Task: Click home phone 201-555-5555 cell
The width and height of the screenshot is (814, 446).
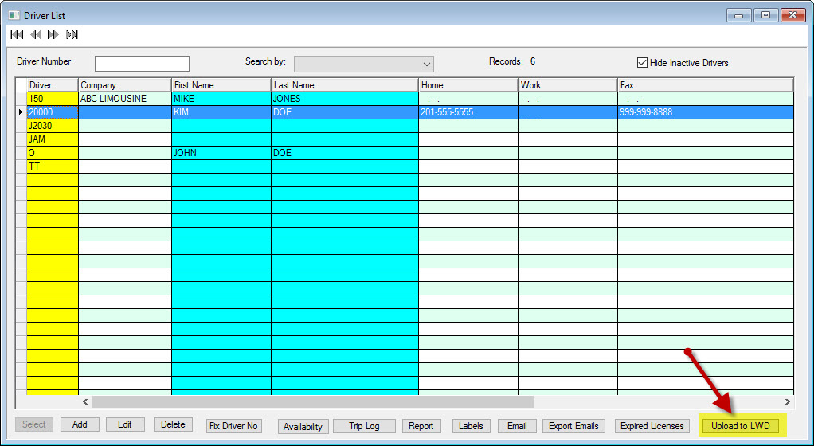Action: click(x=468, y=112)
